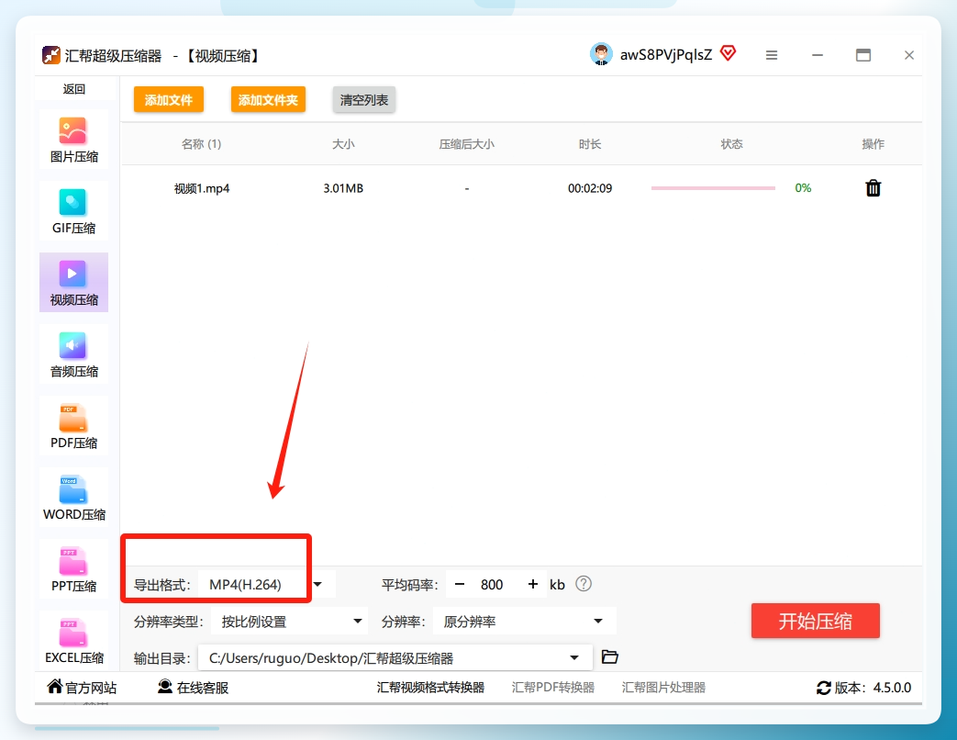Click the app logo in title bar
Image resolution: width=957 pixels, height=740 pixels.
[x=51, y=56]
